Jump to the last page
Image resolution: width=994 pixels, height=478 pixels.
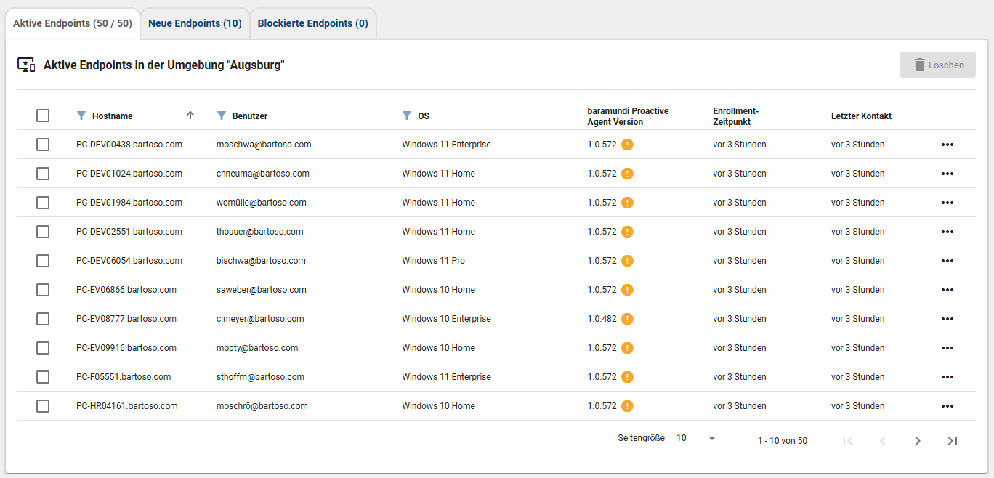coord(953,441)
